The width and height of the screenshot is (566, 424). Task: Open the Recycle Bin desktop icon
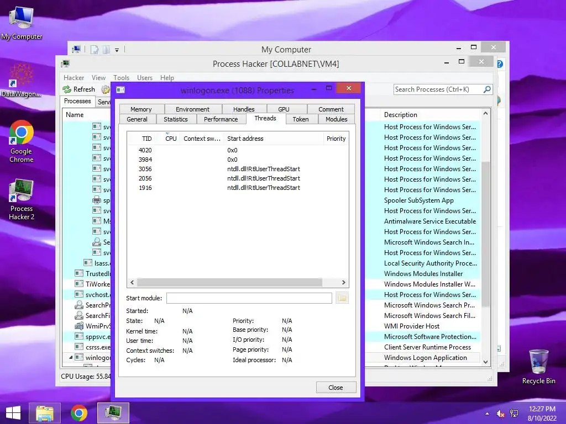538,367
